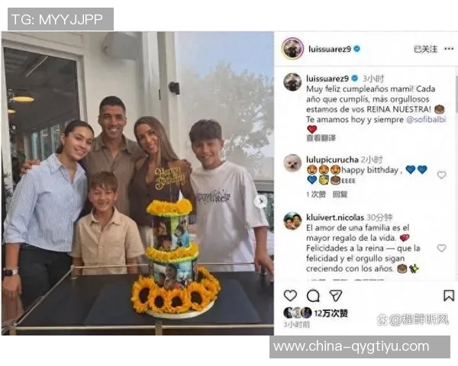The width and height of the screenshot is (458, 366).
Task: Like lulupicurucha's comment heart
Action: point(441,175)
